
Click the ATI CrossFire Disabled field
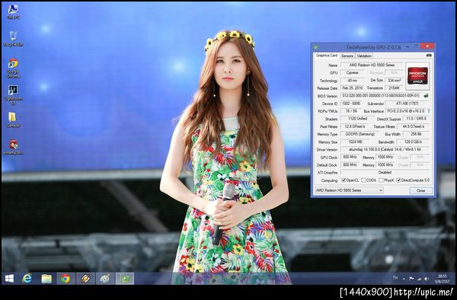[385, 172]
